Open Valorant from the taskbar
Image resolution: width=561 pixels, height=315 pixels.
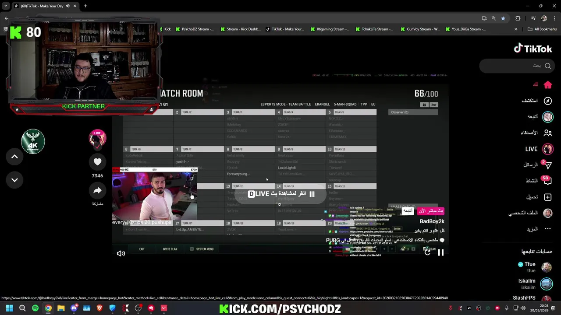pos(164,308)
